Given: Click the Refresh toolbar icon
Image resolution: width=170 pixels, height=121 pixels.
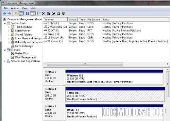Looking at the screenshot, I should tap(39, 13).
